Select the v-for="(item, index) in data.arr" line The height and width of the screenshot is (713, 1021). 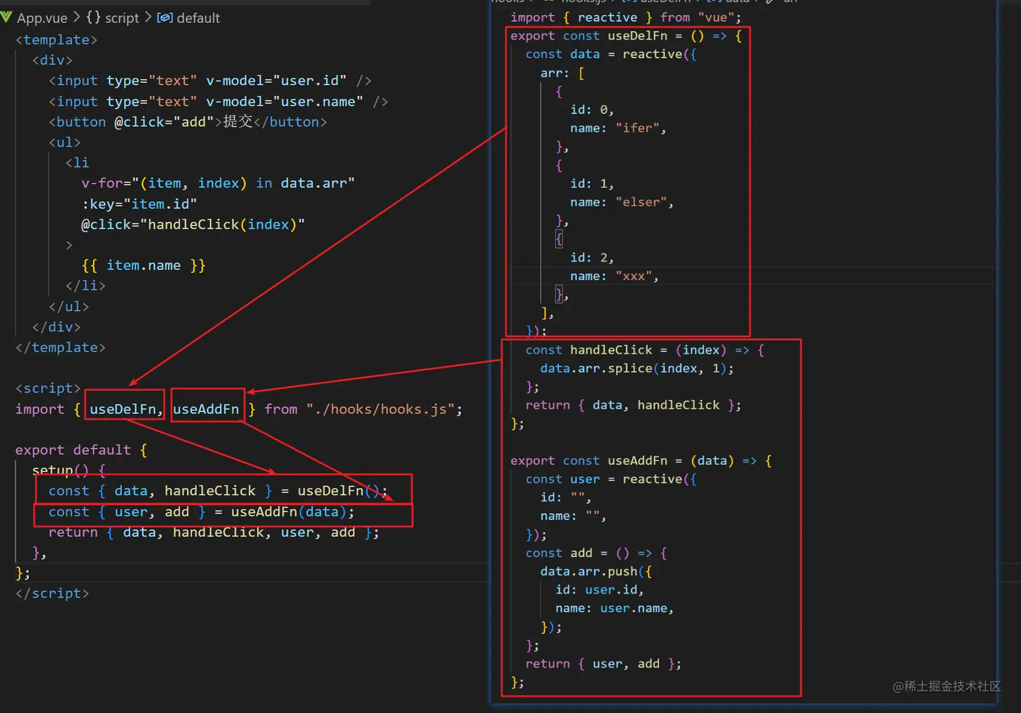[218, 183]
